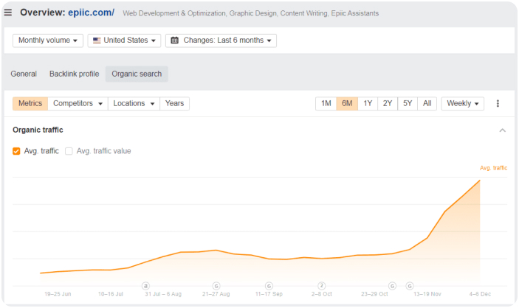Open the hamburger menu next to Overview
The height and width of the screenshot is (308, 519).
pyautogui.click(x=8, y=13)
